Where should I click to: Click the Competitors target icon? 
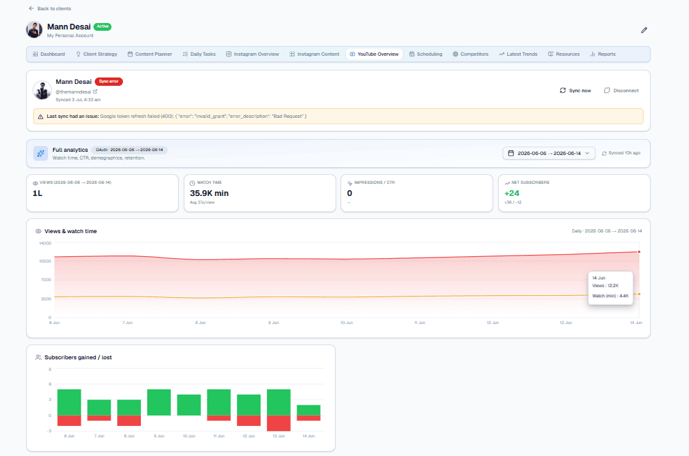(455, 54)
